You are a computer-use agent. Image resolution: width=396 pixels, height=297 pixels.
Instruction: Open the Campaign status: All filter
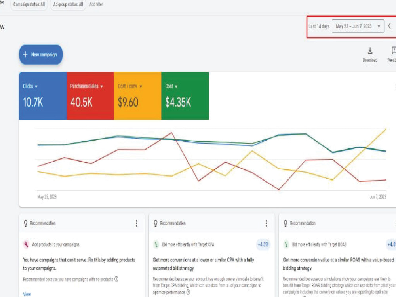tap(29, 4)
